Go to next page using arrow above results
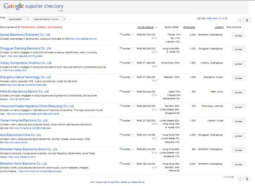The width and height of the screenshot is (255, 186). (247, 20)
